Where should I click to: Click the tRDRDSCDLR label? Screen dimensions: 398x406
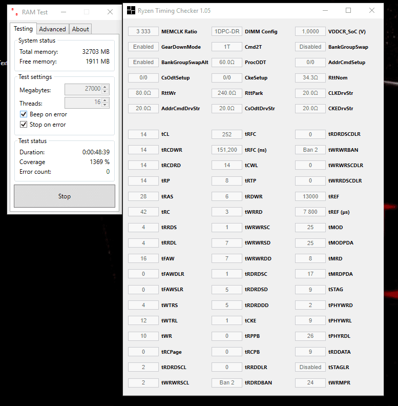344,134
